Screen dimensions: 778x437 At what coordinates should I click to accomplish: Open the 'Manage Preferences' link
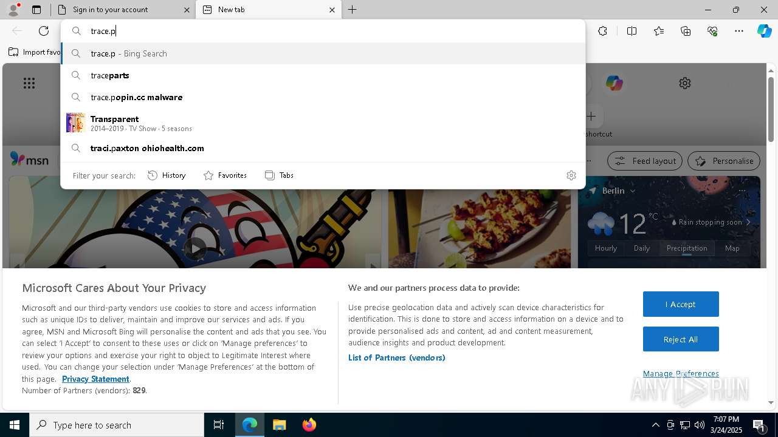click(681, 373)
